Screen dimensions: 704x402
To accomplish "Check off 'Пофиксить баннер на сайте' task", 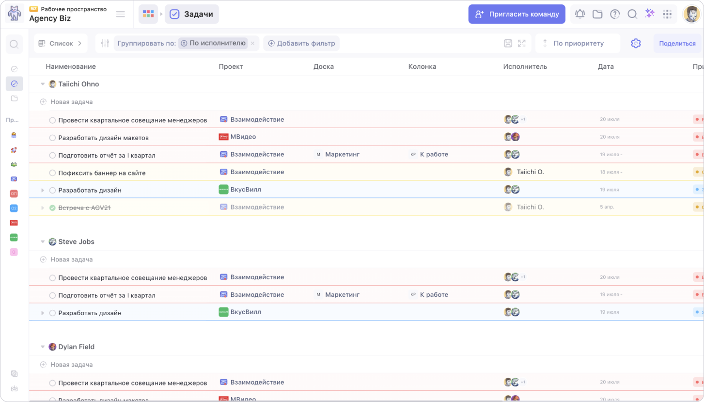I will (x=53, y=173).
